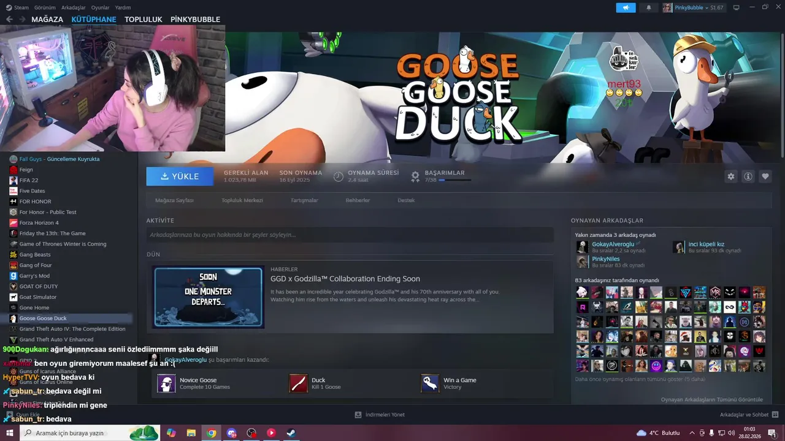Open PinkyNiles' avatar in recently played friends
Screen dimensions: 785x441
(x=583, y=262)
